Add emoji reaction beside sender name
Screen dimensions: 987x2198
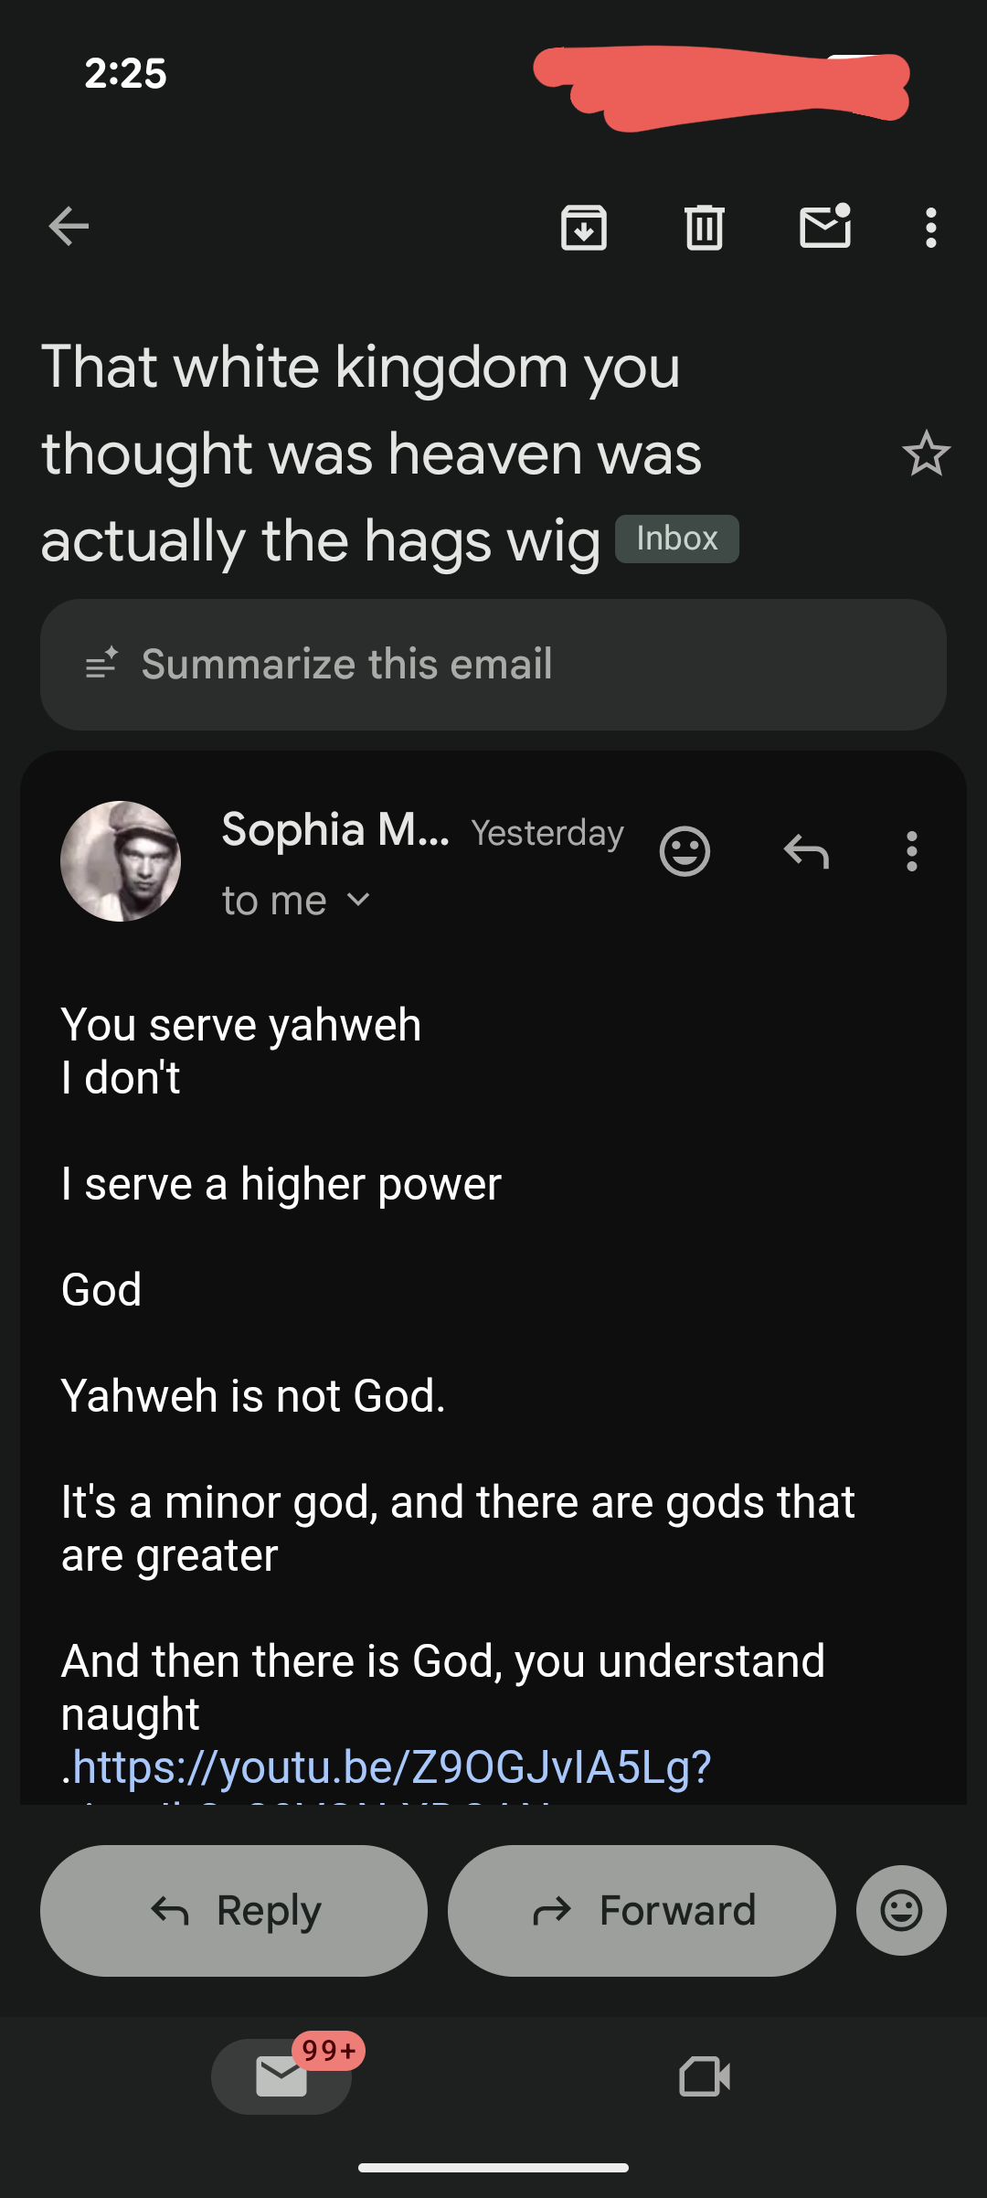685,851
